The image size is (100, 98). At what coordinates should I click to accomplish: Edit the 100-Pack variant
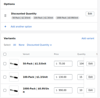[x=91, y=77]
